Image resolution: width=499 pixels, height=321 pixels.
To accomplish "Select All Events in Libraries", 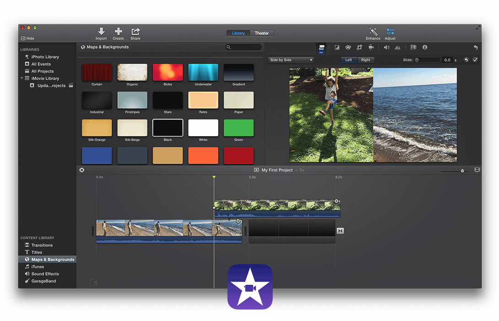I will tap(41, 64).
